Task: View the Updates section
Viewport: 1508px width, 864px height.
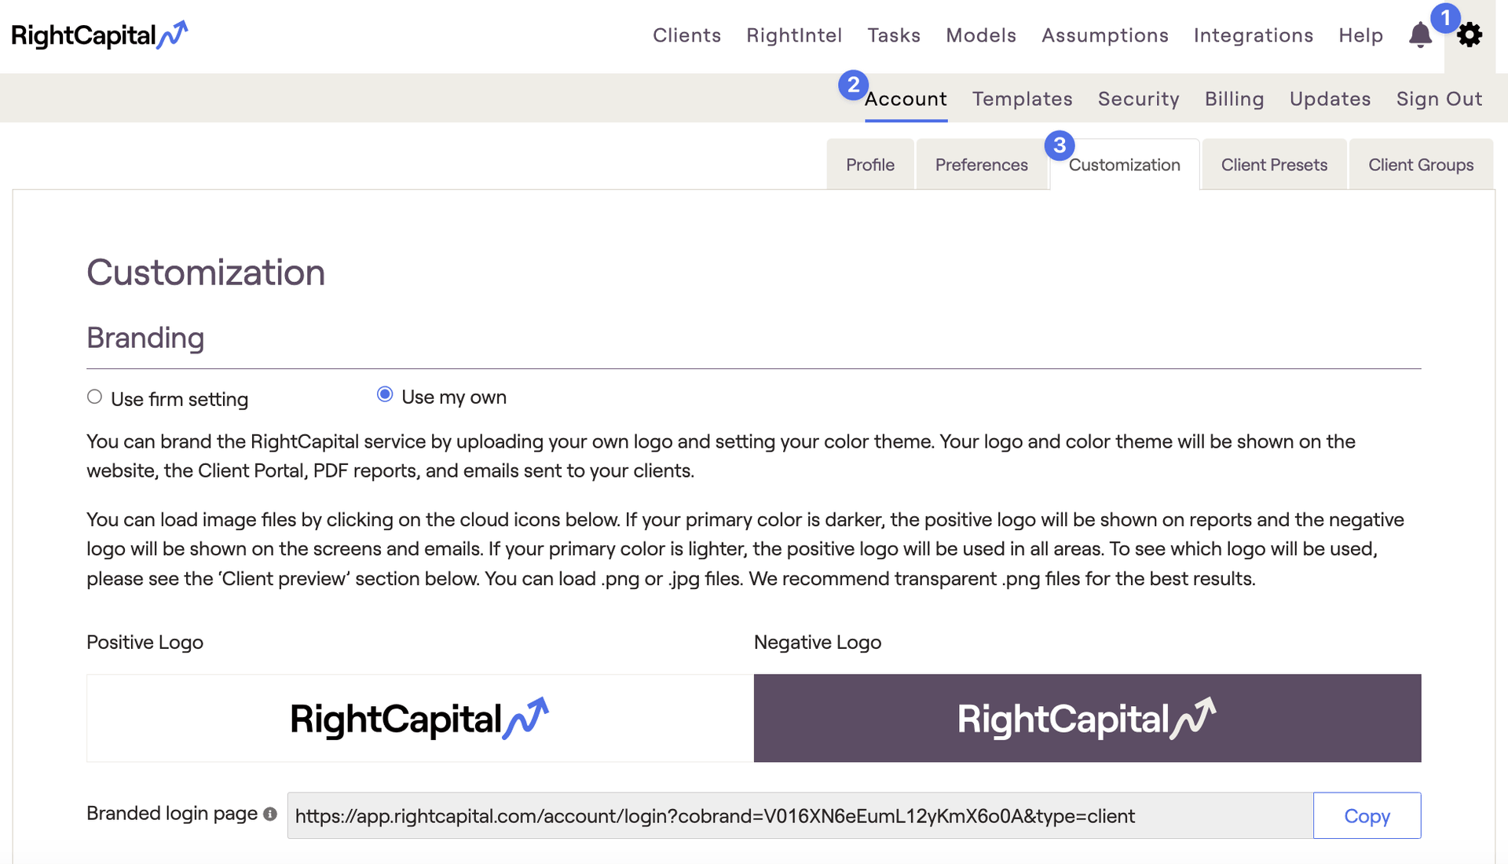Action: click(x=1330, y=99)
